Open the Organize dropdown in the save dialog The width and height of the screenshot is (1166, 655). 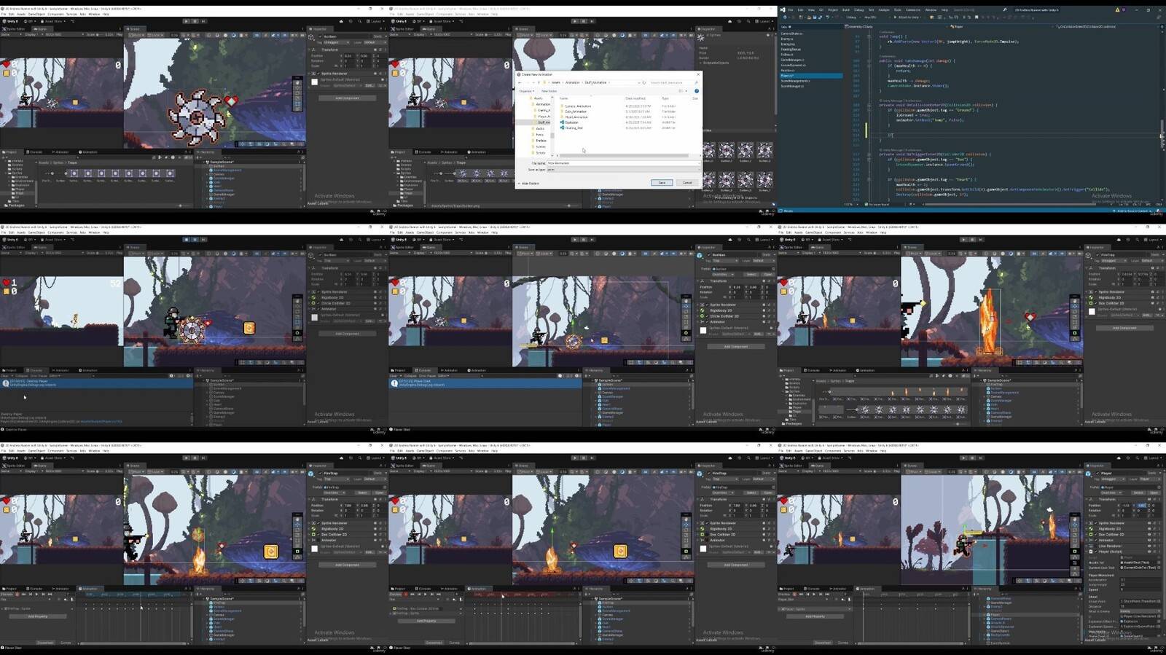coord(526,91)
